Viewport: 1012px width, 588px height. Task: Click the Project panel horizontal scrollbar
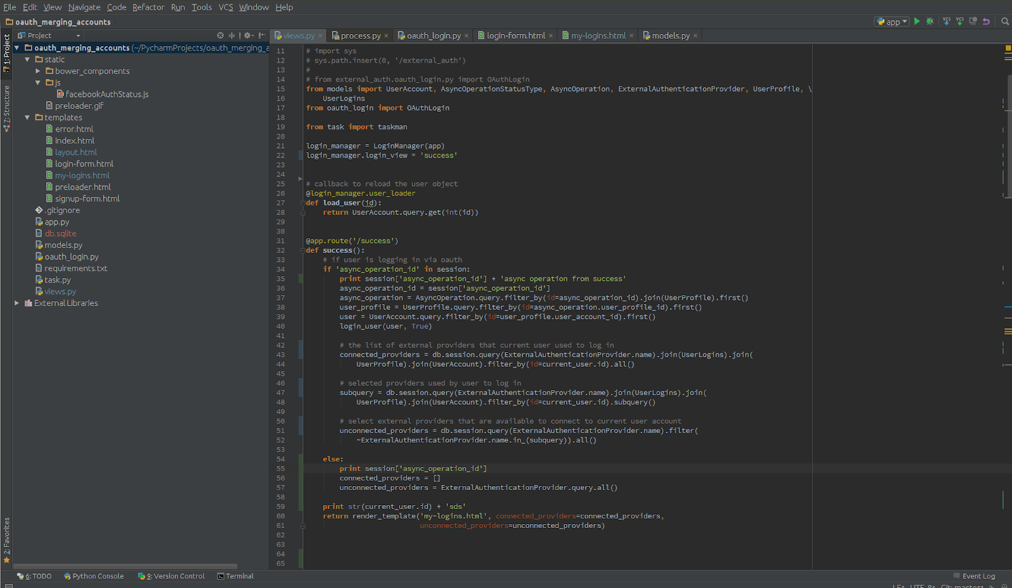[x=125, y=567]
